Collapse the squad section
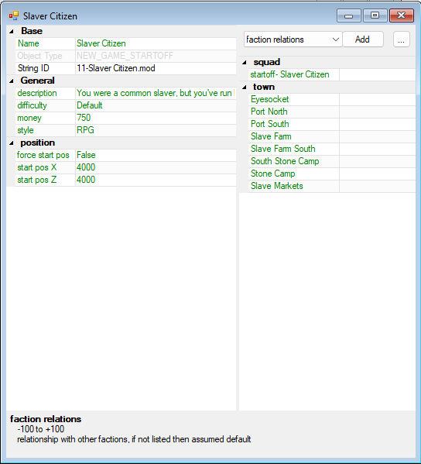 pos(245,62)
